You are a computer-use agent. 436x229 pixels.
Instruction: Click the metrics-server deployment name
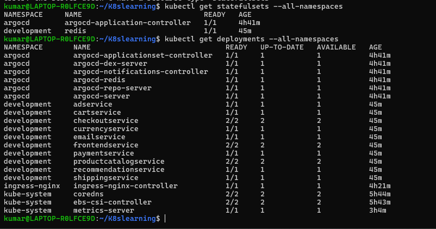point(103,210)
